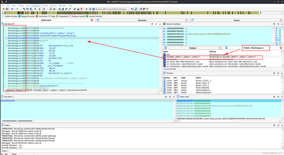Click the boxed letter A text icon
Viewport: 284px width, 155px height.
pyautogui.click(x=44, y=9)
